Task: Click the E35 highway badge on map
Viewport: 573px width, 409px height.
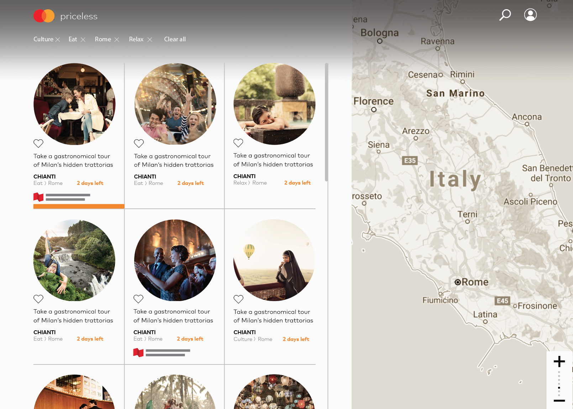Action: pos(410,161)
